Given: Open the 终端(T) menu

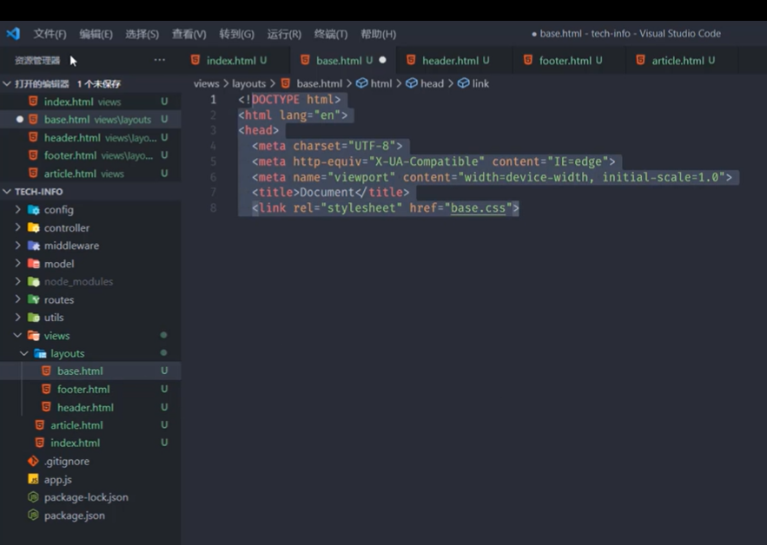Looking at the screenshot, I should [331, 34].
